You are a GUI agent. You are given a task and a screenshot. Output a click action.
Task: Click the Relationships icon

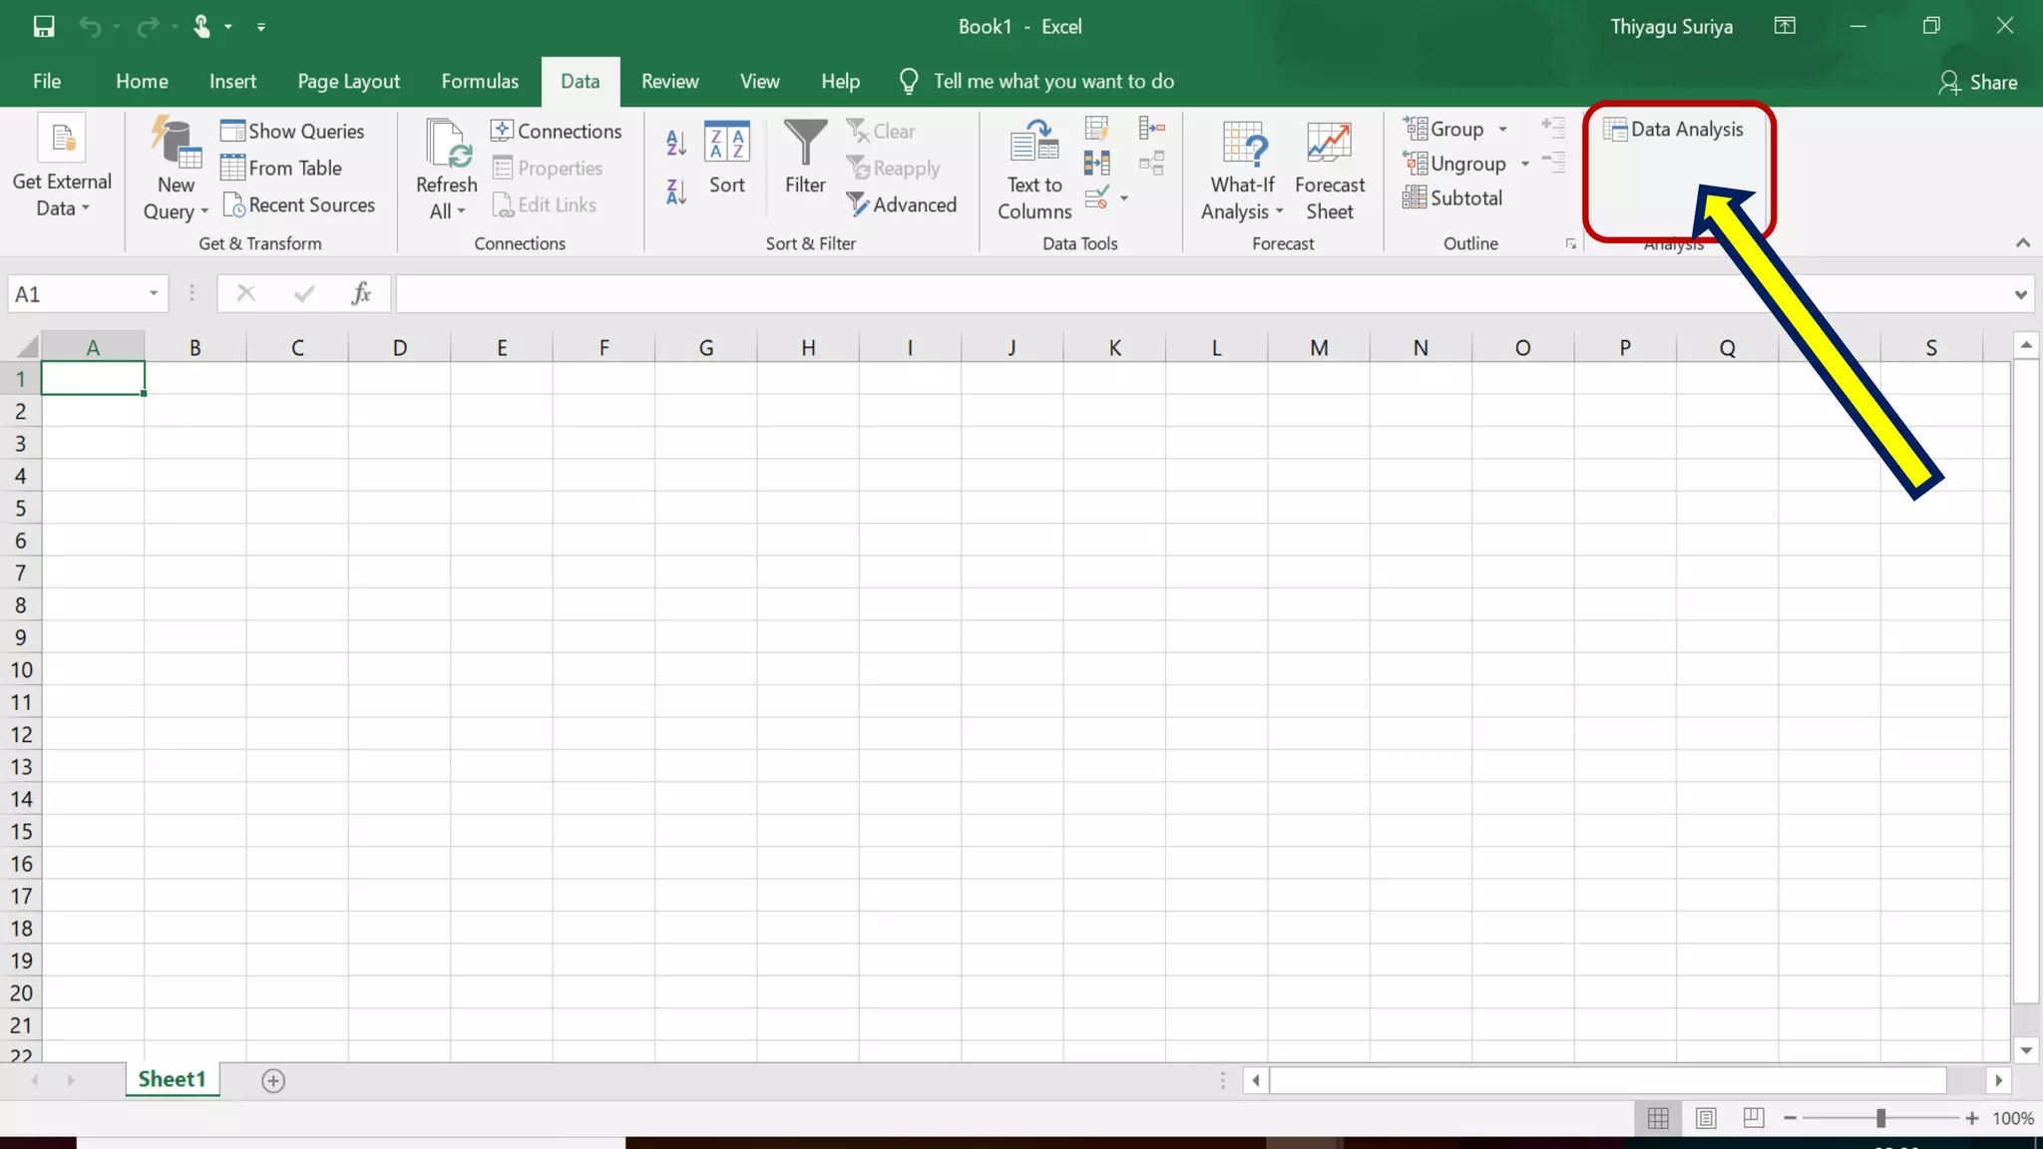pyautogui.click(x=1152, y=164)
